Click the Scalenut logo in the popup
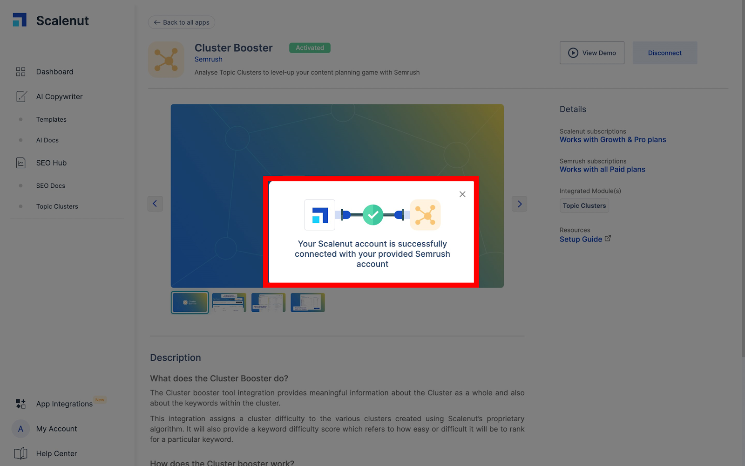Screen dimensions: 745x466 pyautogui.click(x=320, y=215)
